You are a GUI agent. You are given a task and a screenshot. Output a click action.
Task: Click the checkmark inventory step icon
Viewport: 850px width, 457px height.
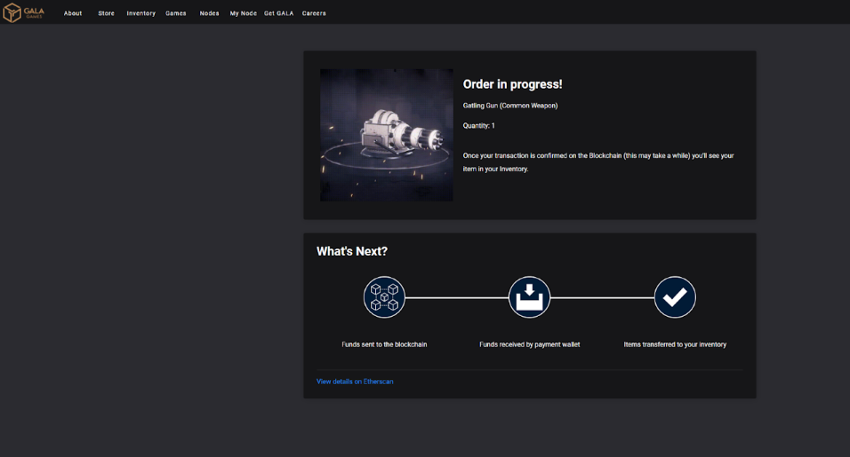[675, 297]
